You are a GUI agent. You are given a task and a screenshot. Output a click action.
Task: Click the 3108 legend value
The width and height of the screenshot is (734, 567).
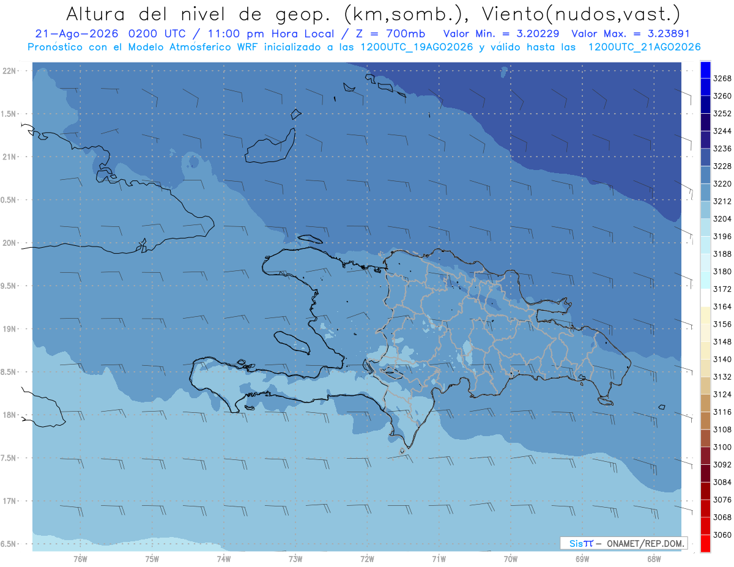(x=722, y=429)
